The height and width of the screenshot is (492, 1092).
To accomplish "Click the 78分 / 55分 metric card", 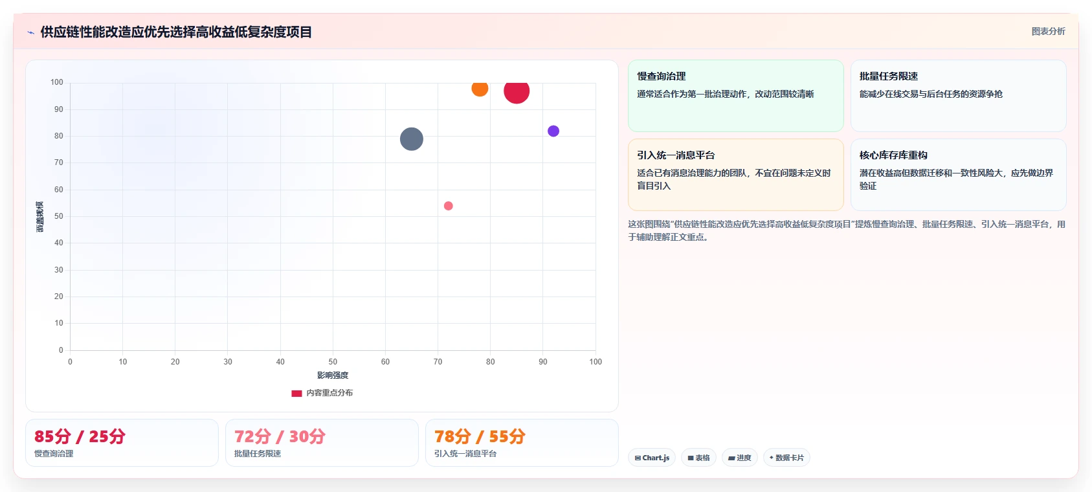I will [522, 443].
